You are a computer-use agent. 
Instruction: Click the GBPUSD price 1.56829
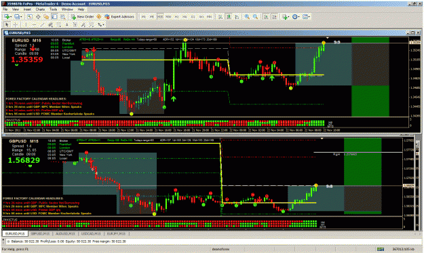24,160
